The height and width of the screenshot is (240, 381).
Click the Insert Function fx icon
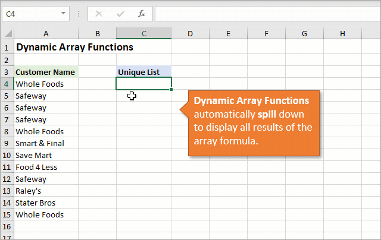point(141,14)
